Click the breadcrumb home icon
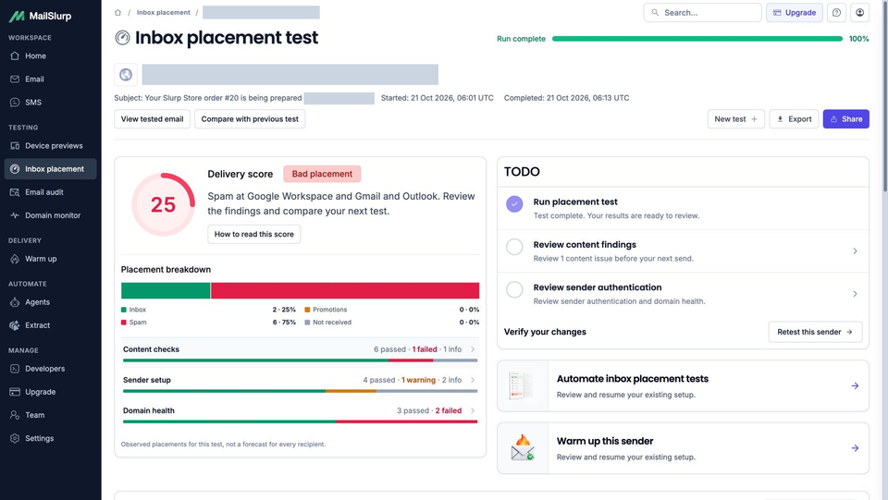Image resolution: width=888 pixels, height=500 pixels. (117, 12)
